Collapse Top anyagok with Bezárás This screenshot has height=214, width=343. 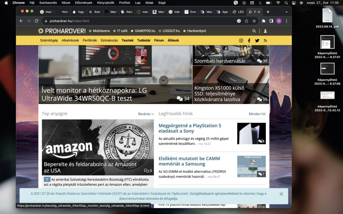point(146,114)
